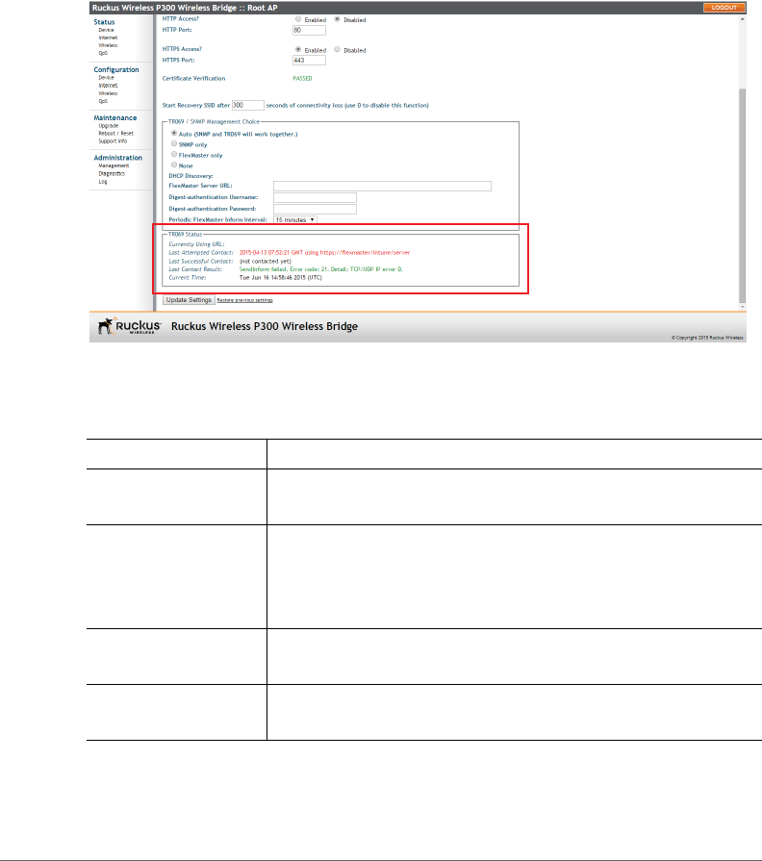762x861 pixels.
Task: Click the orange LOGOUT button
Action: tap(724, 8)
